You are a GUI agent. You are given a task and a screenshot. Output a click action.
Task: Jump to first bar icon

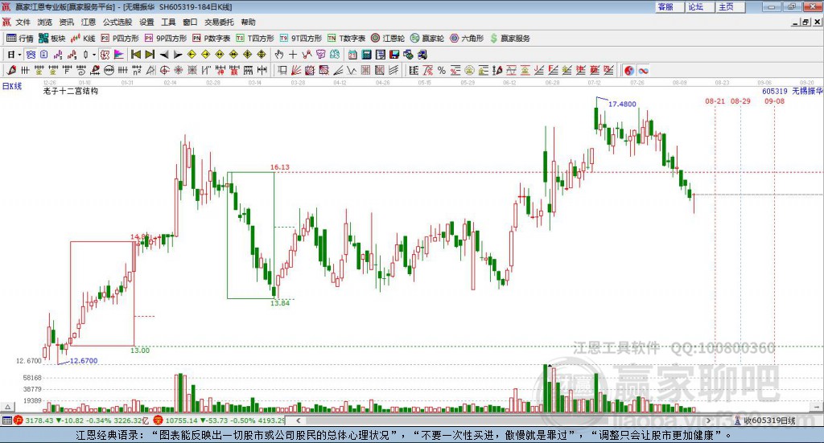(135, 55)
